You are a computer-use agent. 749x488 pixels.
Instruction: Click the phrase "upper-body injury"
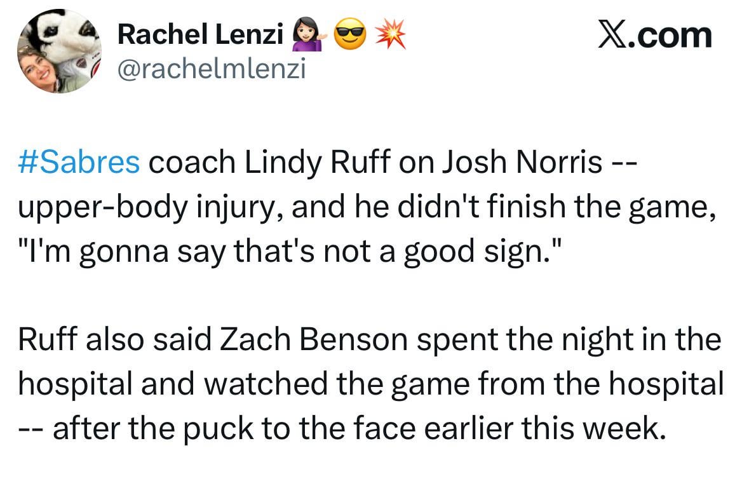152,208
